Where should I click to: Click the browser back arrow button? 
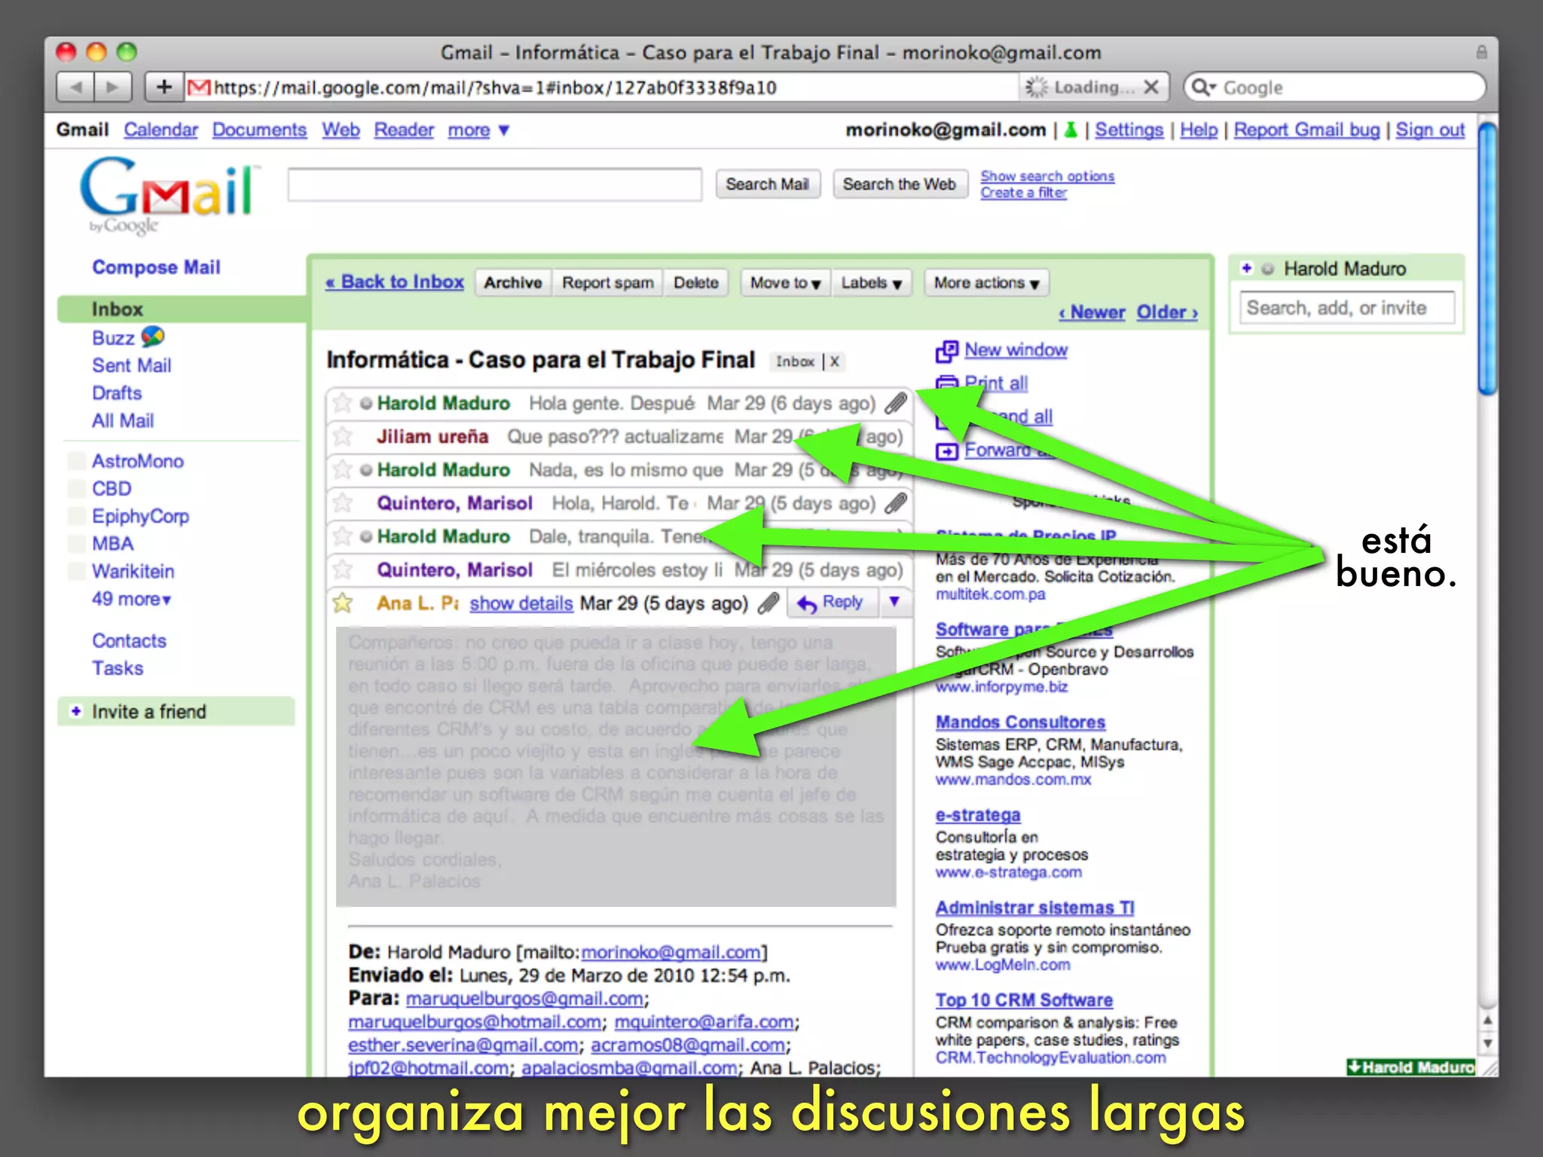coord(75,87)
